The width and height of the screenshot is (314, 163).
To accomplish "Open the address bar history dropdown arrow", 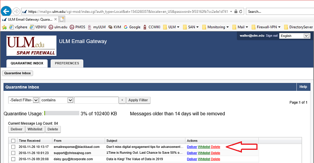I will pos(231,12).
